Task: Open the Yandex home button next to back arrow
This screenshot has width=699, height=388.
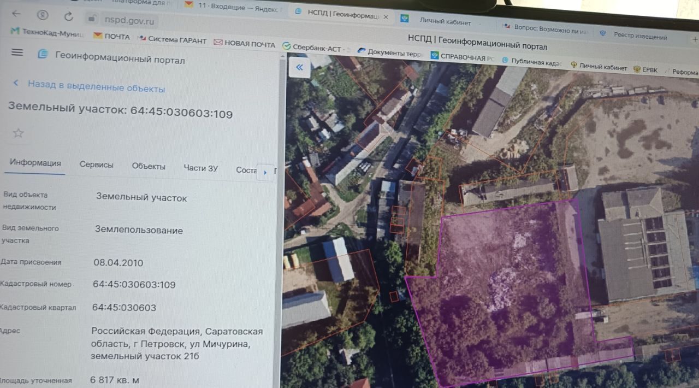Action: (x=43, y=15)
